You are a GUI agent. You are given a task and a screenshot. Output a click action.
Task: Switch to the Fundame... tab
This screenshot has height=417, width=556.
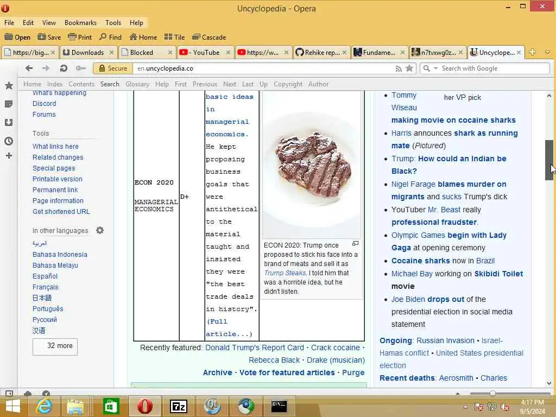[x=379, y=53]
